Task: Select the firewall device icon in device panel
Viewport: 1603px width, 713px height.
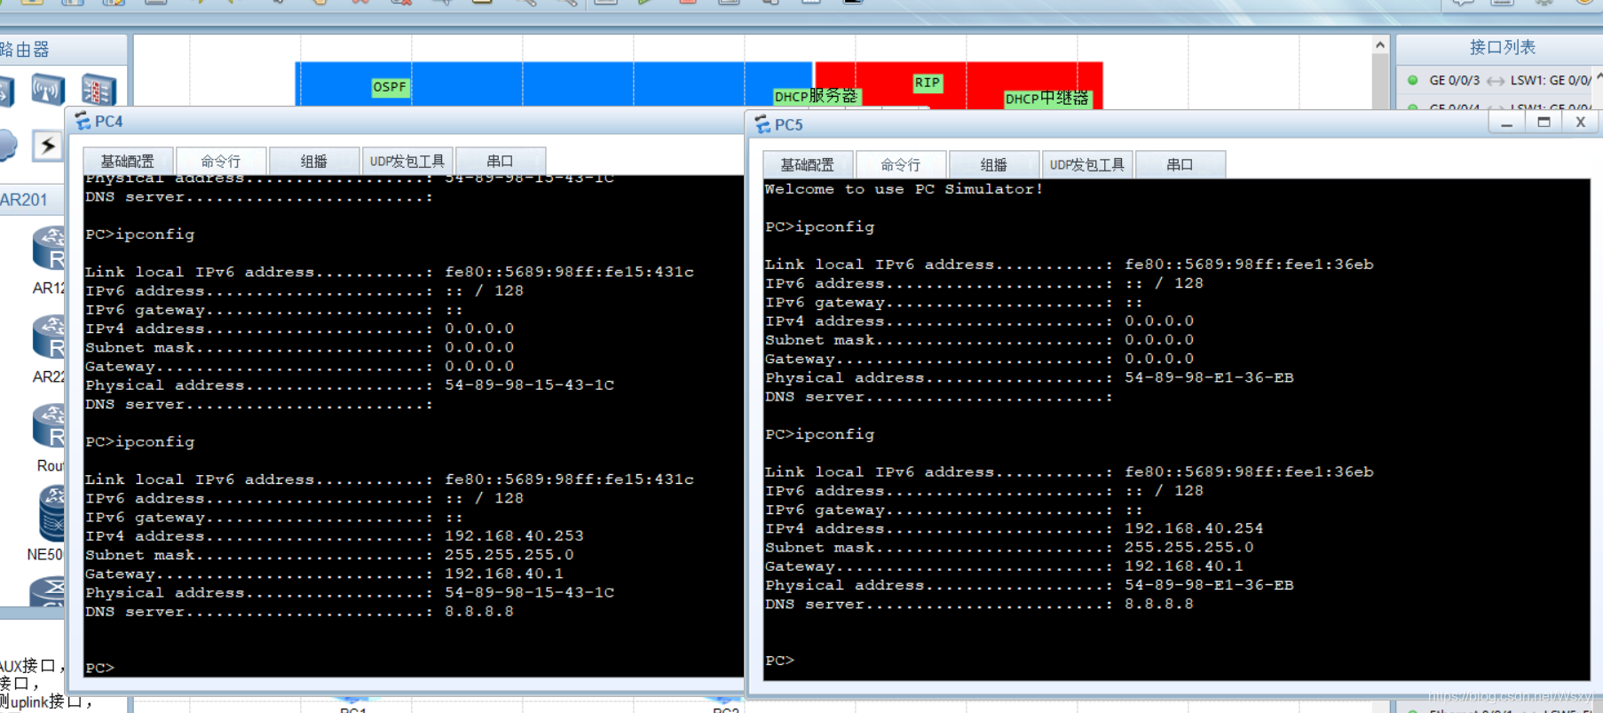Action: pyautogui.click(x=99, y=90)
